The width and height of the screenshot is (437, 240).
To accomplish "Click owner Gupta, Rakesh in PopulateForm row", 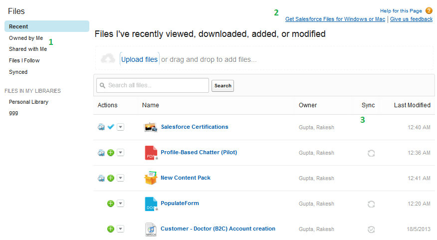I will (x=316, y=204).
